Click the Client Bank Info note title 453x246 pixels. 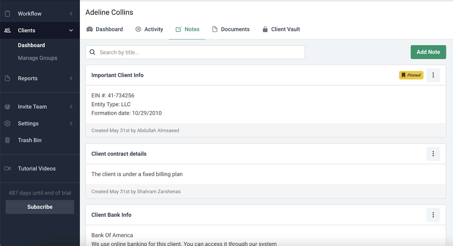pyautogui.click(x=111, y=215)
